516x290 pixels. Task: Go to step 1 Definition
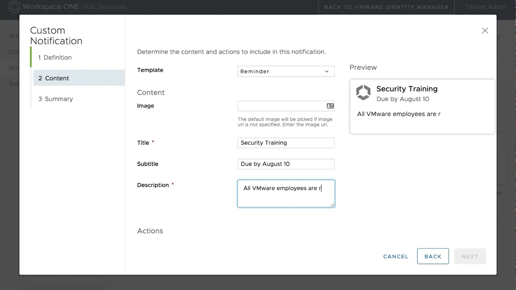55,58
